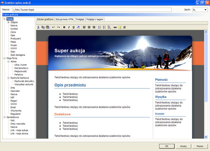Click the Anuluj button
The width and height of the screenshot is (210, 151).
pos(183,146)
